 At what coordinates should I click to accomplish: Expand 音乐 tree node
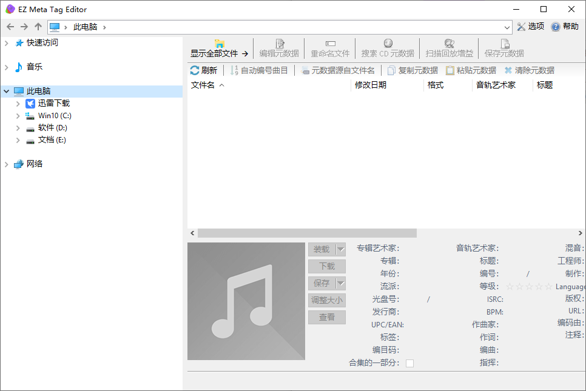[6, 67]
